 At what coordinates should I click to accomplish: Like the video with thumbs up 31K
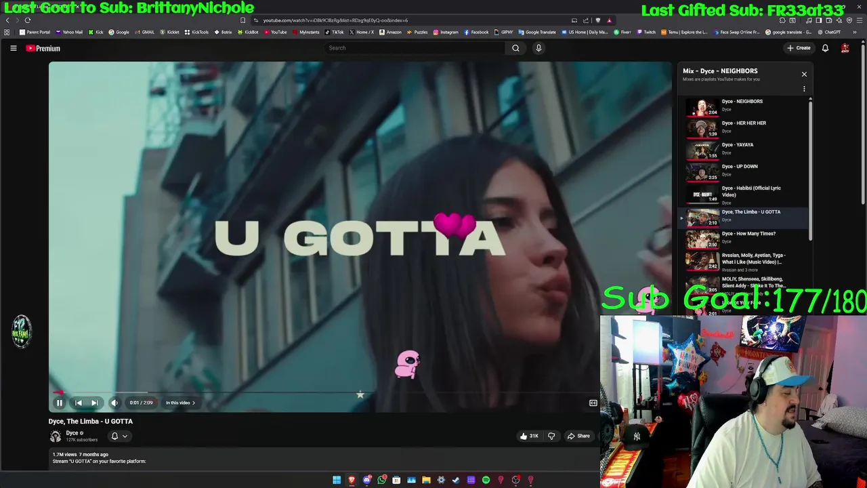529,436
